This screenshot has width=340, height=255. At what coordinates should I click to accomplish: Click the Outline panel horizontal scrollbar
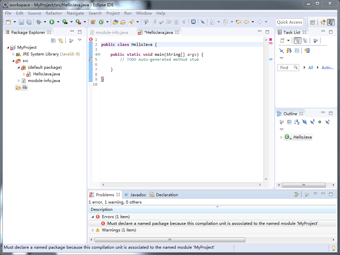[x=304, y=185]
